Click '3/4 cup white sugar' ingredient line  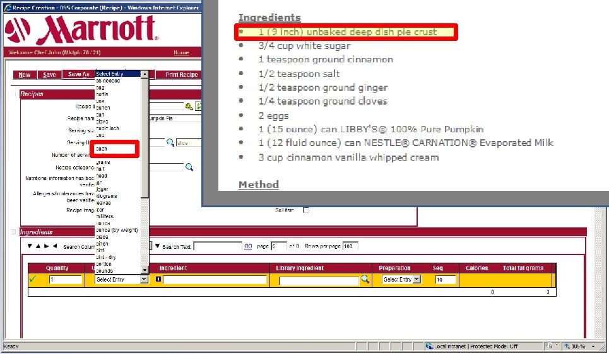coord(304,46)
